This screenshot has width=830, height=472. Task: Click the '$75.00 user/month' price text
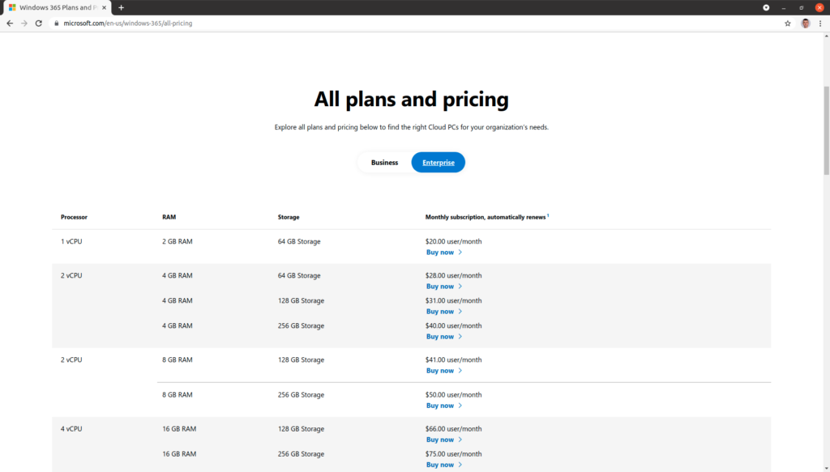click(x=454, y=454)
